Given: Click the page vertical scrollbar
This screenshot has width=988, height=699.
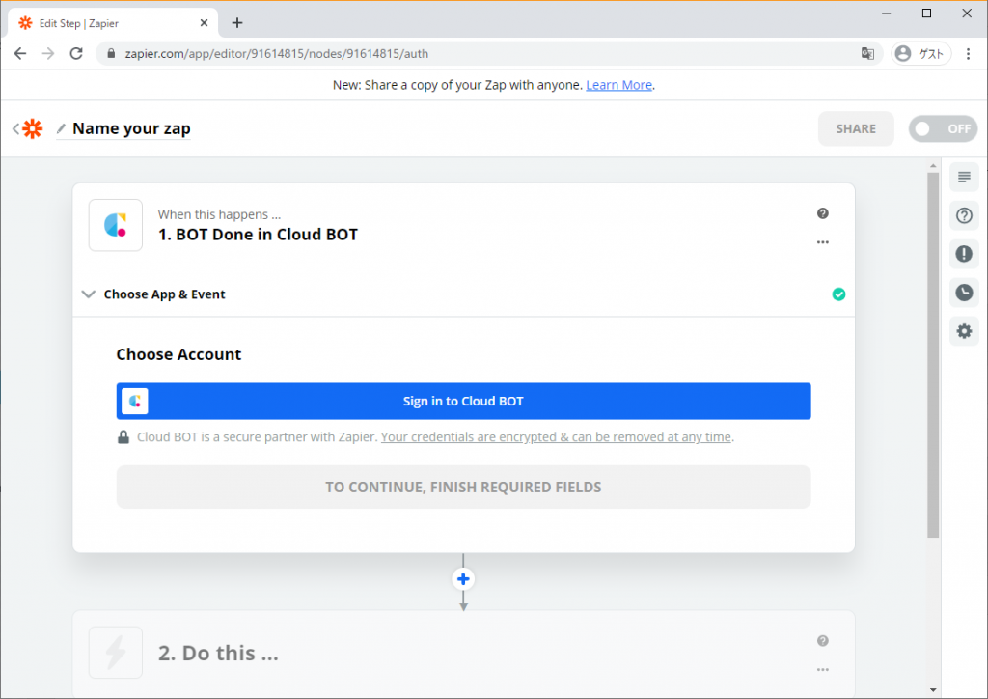Looking at the screenshot, I should (933, 354).
